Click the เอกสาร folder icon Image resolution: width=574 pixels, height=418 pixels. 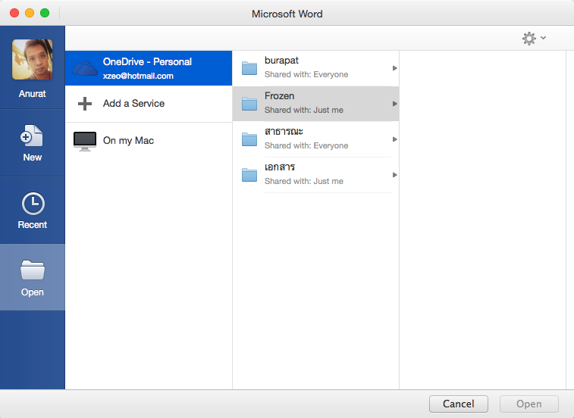pos(249,175)
